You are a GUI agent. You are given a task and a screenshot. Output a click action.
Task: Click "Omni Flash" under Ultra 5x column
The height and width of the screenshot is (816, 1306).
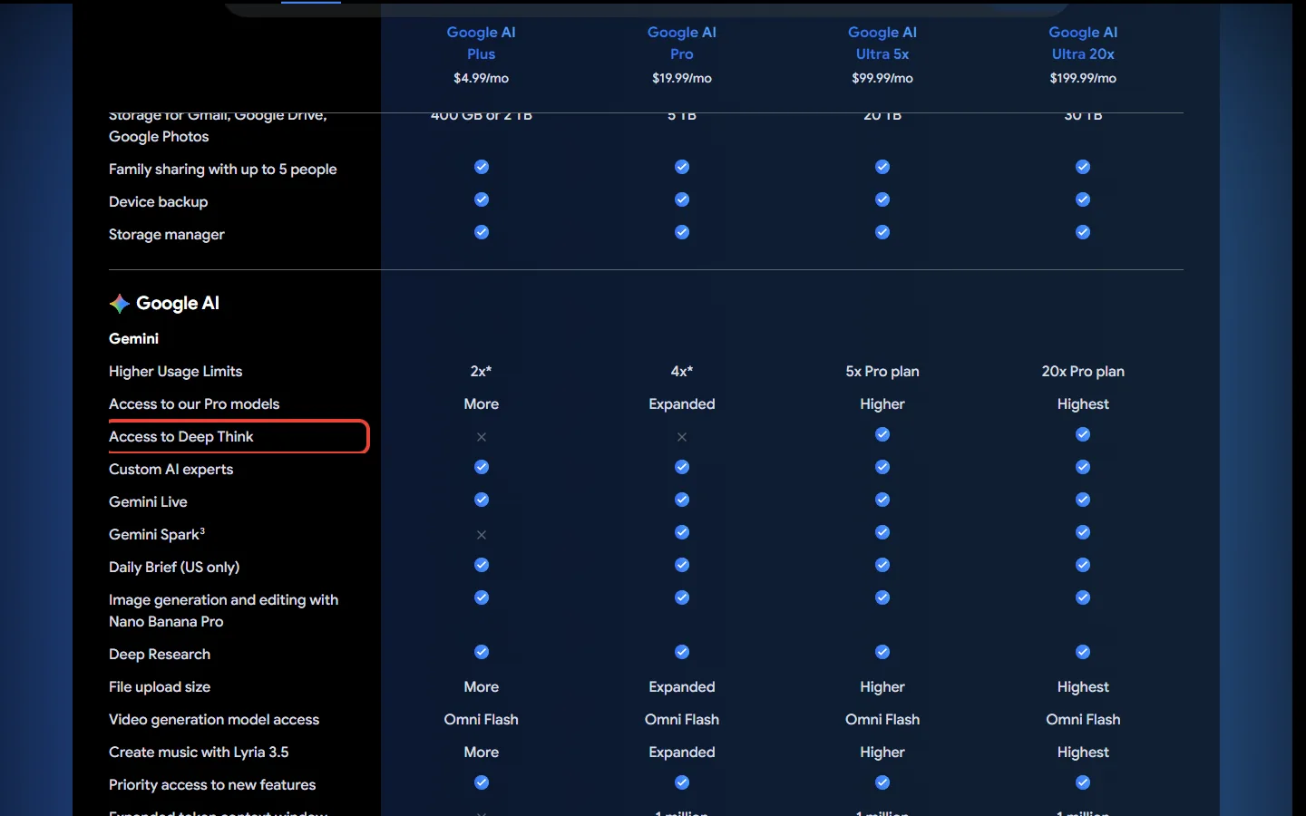point(882,720)
